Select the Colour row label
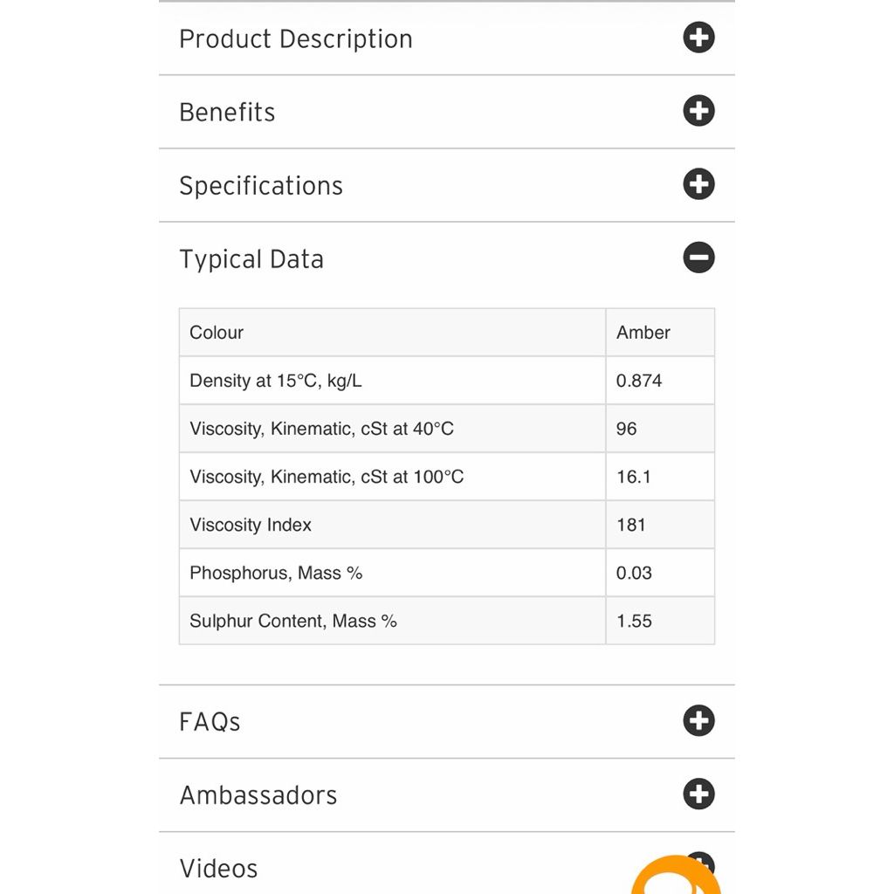 [x=217, y=333]
